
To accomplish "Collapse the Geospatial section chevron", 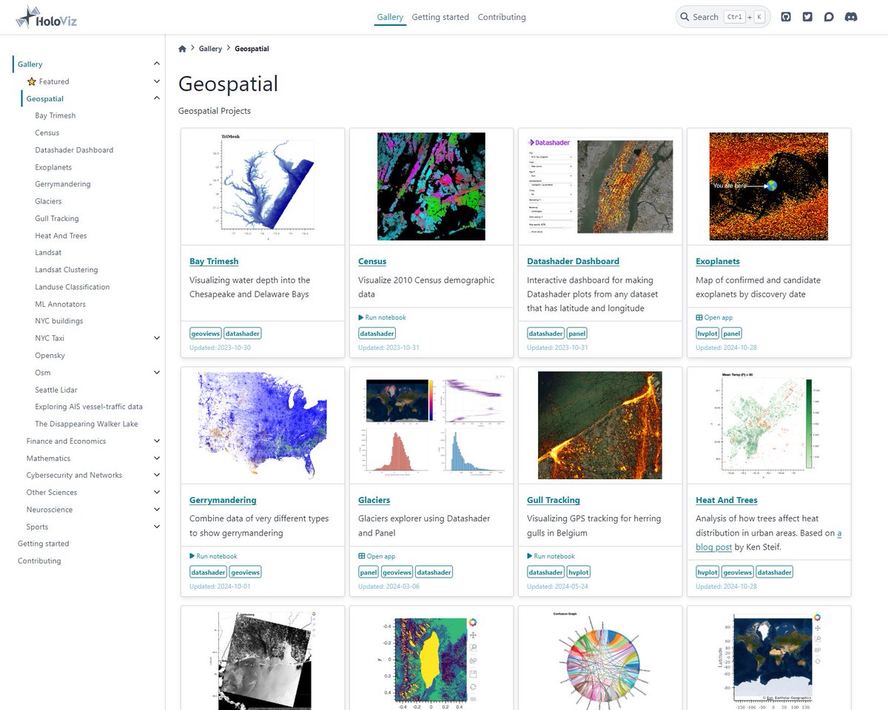I will (156, 98).
